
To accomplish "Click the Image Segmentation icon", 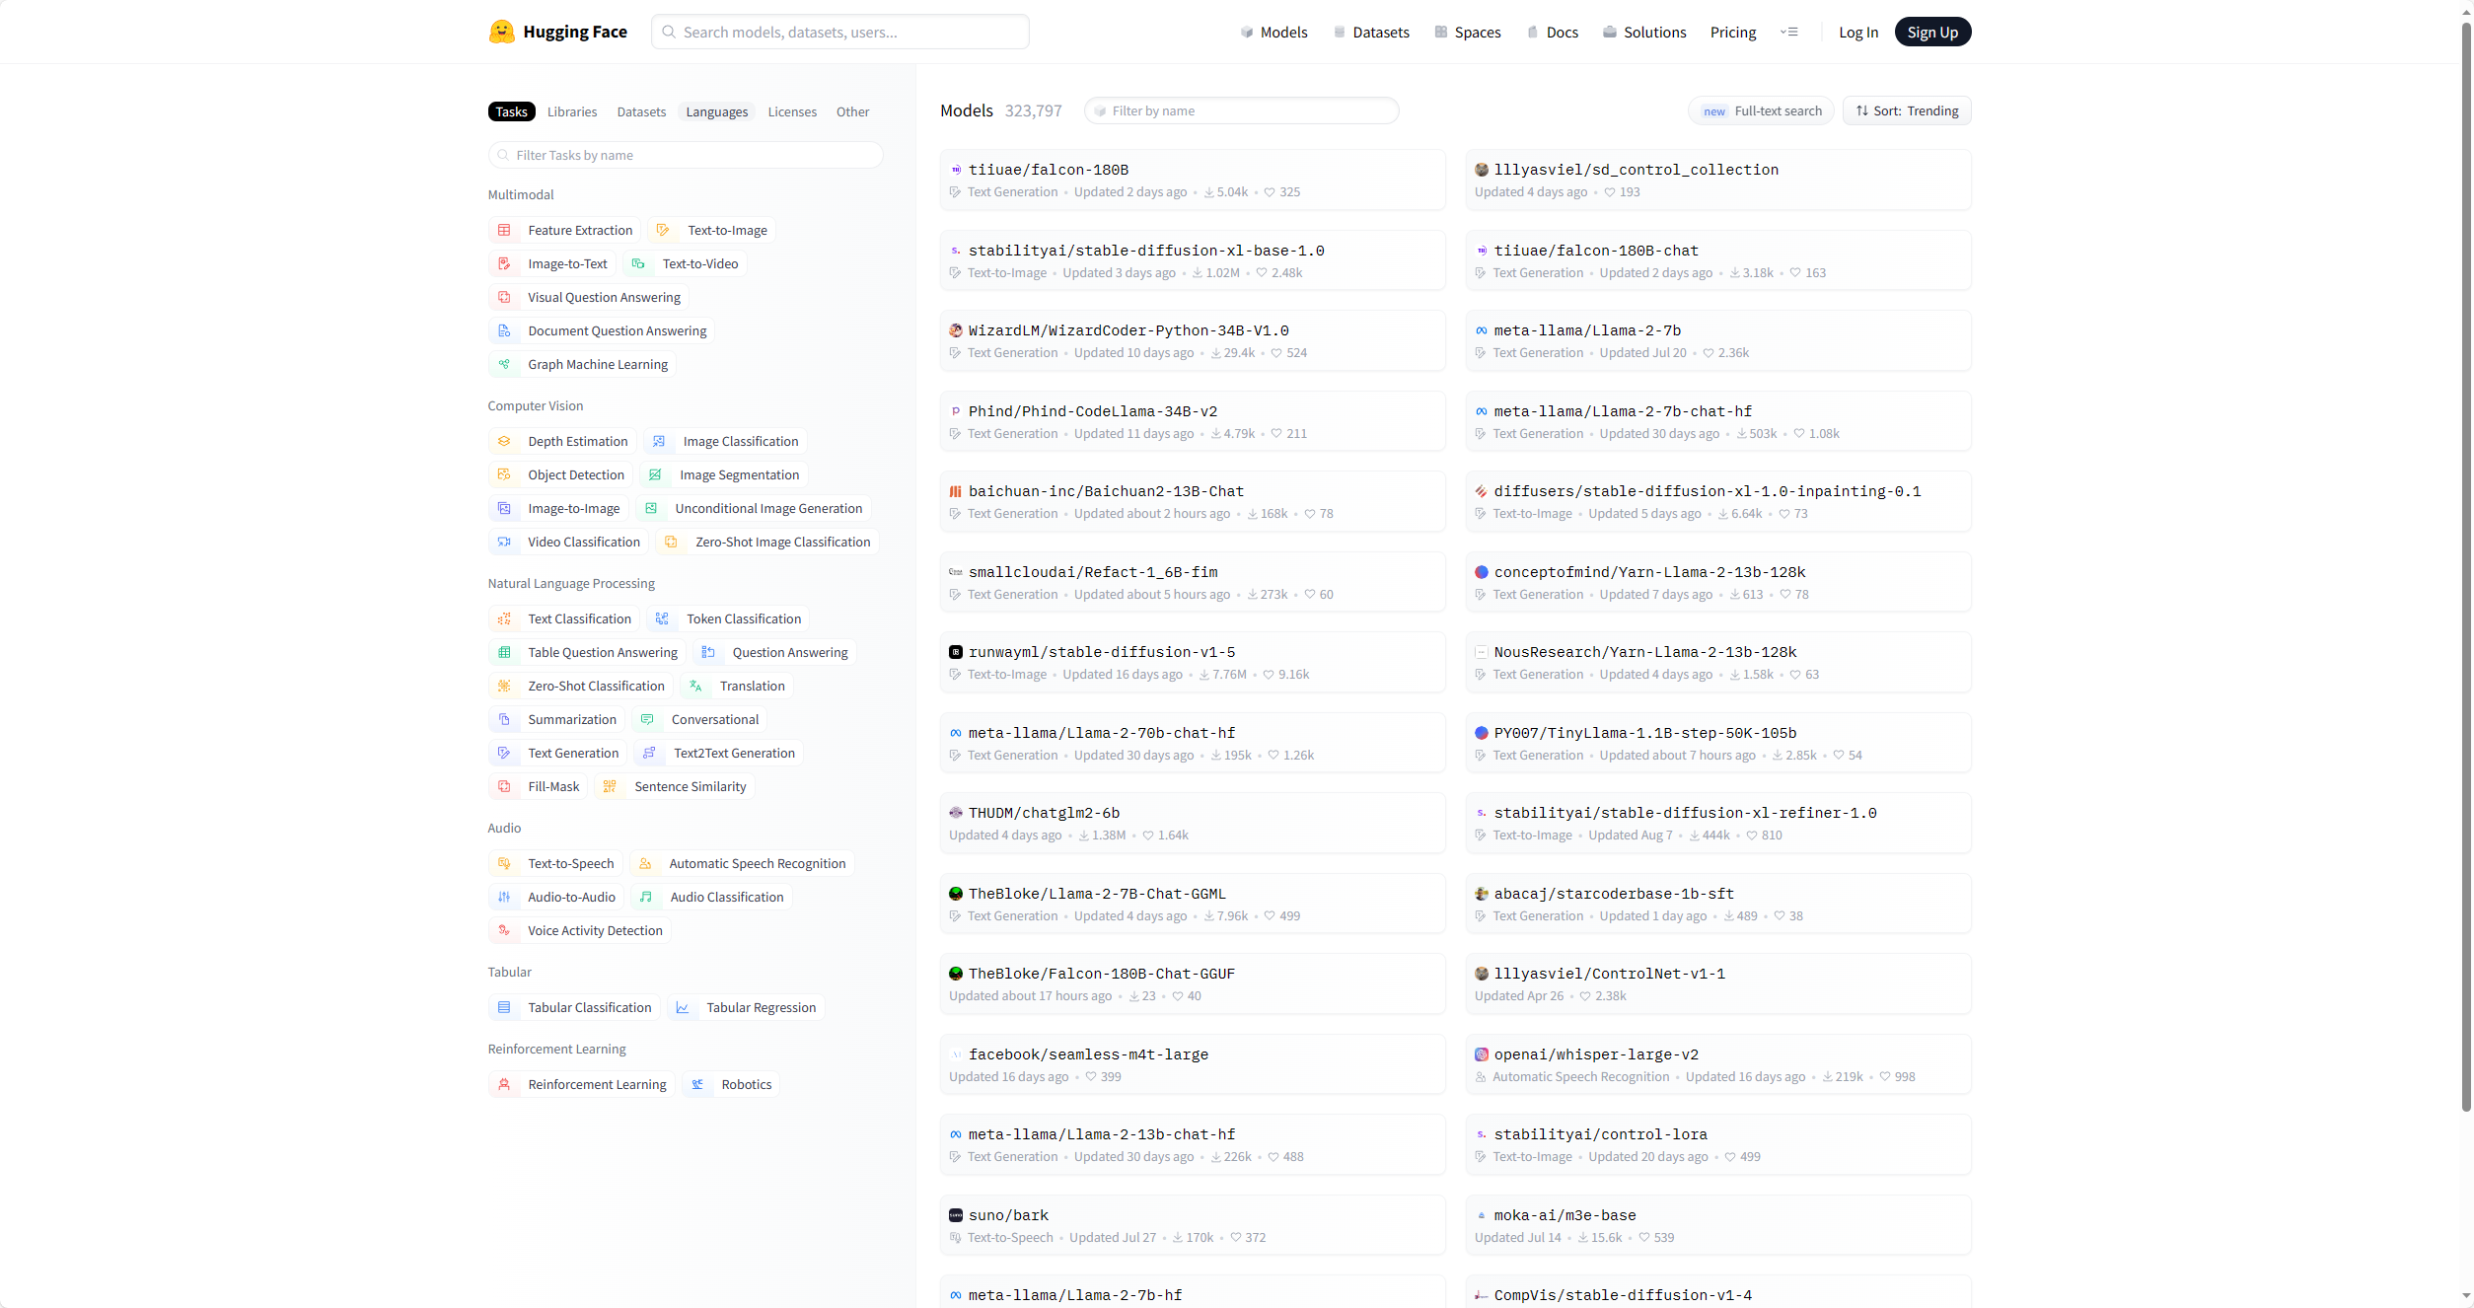I will [x=655, y=474].
